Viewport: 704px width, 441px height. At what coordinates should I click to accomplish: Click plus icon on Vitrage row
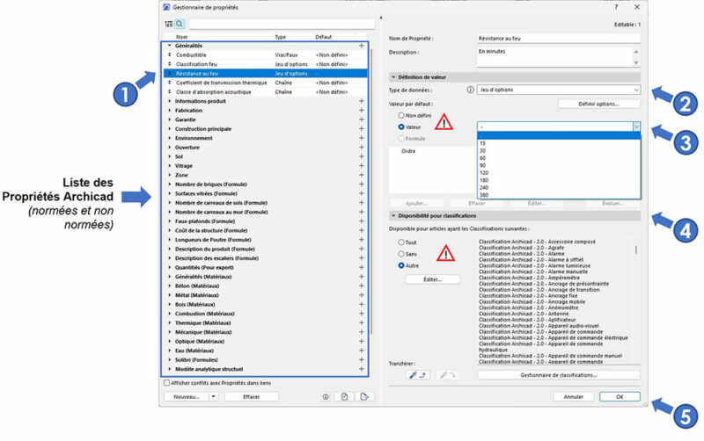[x=362, y=166]
